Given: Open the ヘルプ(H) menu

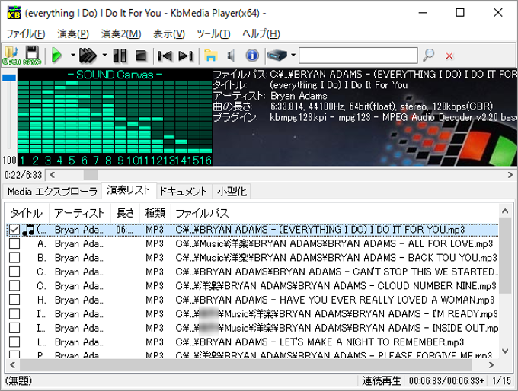Looking at the screenshot, I should pos(261,33).
